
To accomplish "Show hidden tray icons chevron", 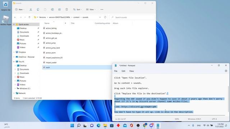I will click(189, 125).
